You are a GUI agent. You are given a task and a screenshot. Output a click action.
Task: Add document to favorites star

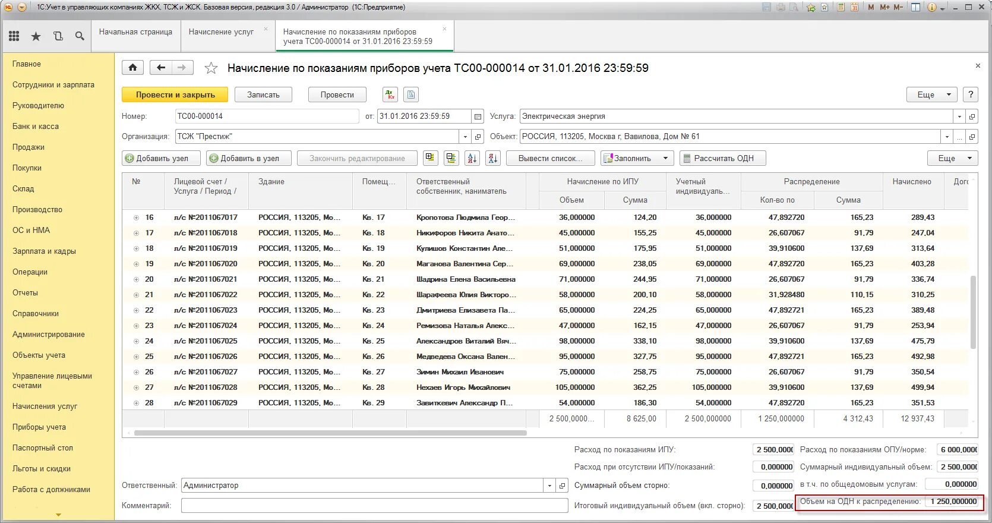[211, 68]
